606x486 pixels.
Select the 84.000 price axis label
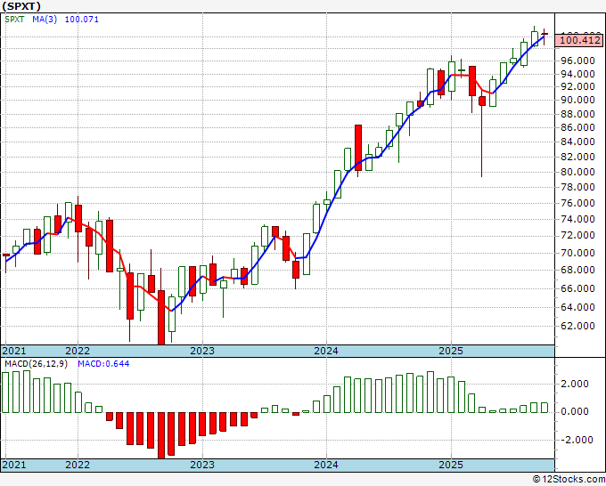(577, 142)
